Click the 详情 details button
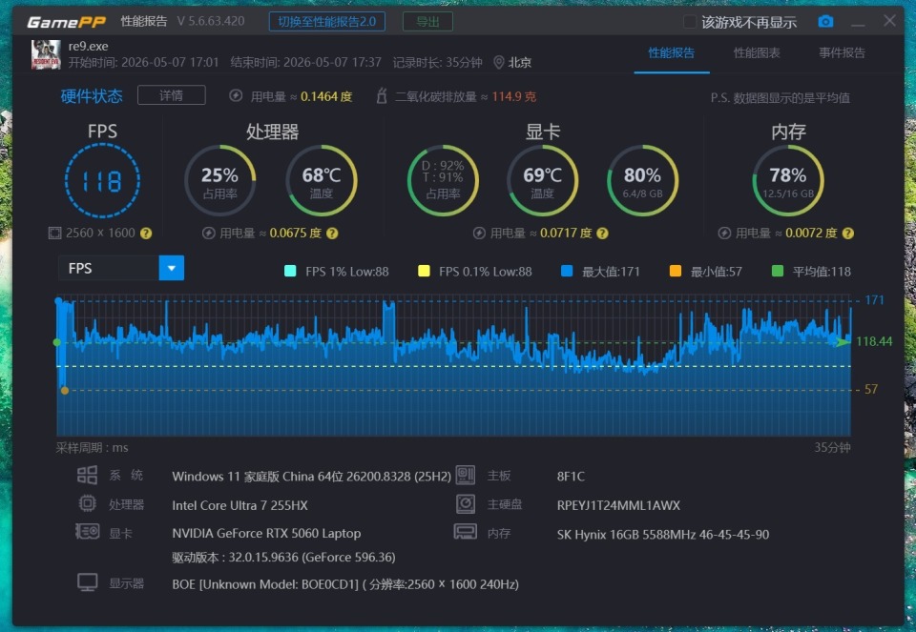 pos(171,95)
